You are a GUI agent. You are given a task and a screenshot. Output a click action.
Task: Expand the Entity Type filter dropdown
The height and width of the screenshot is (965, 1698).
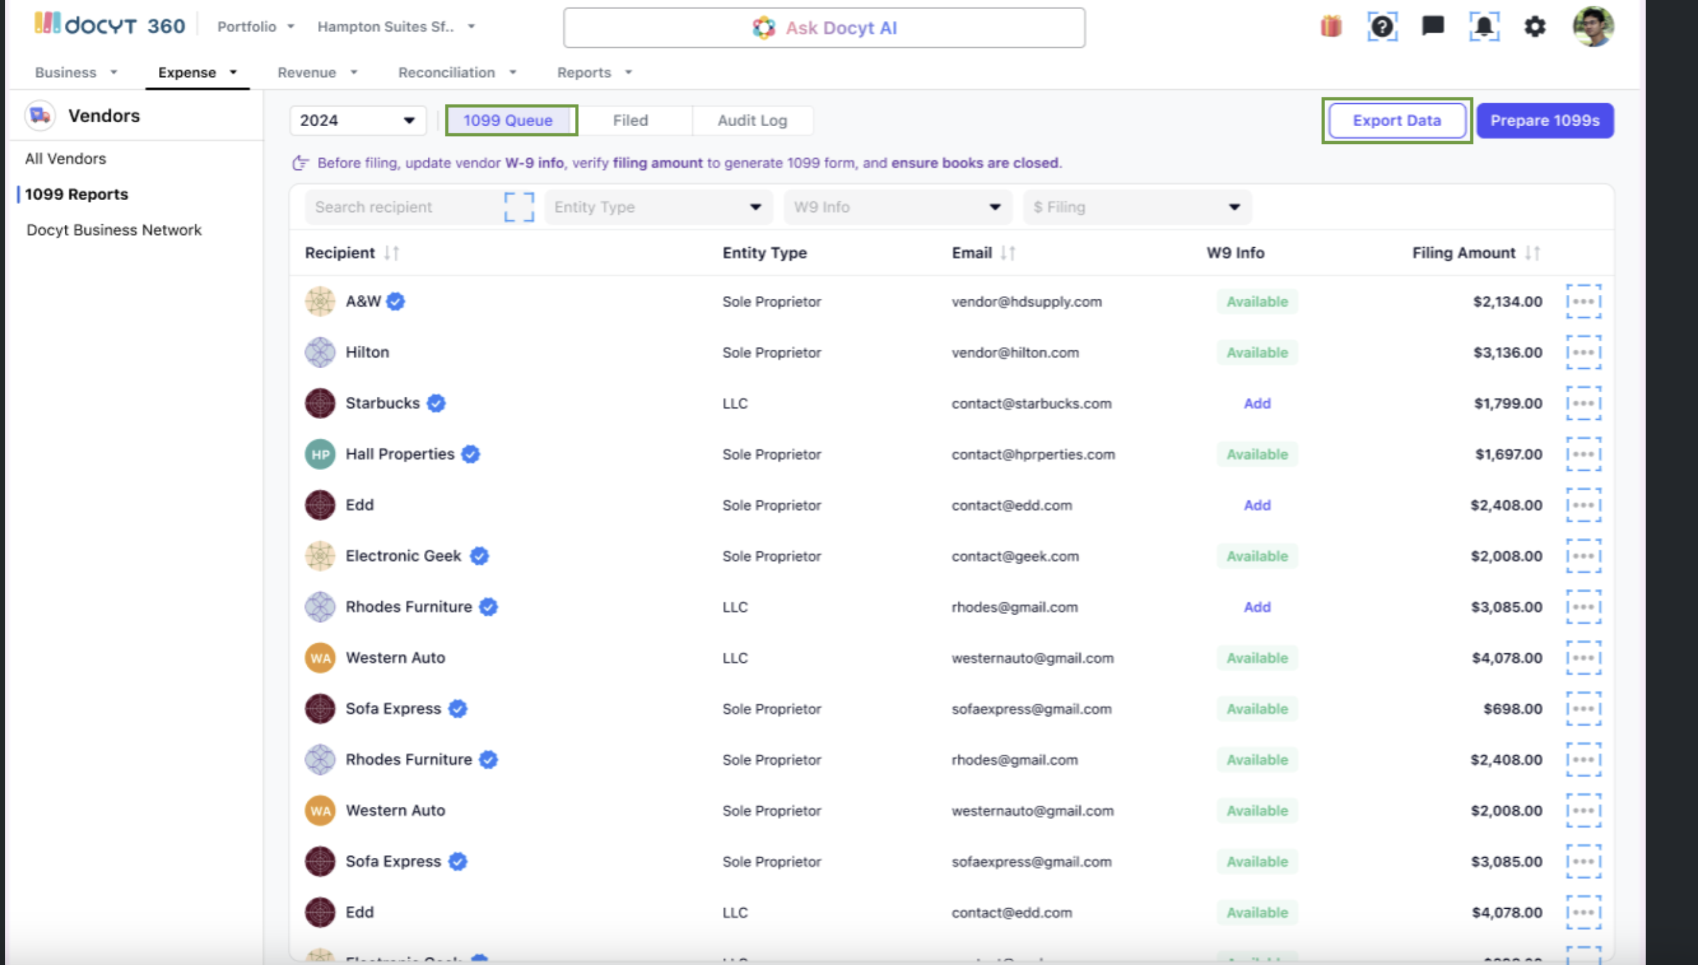659,207
